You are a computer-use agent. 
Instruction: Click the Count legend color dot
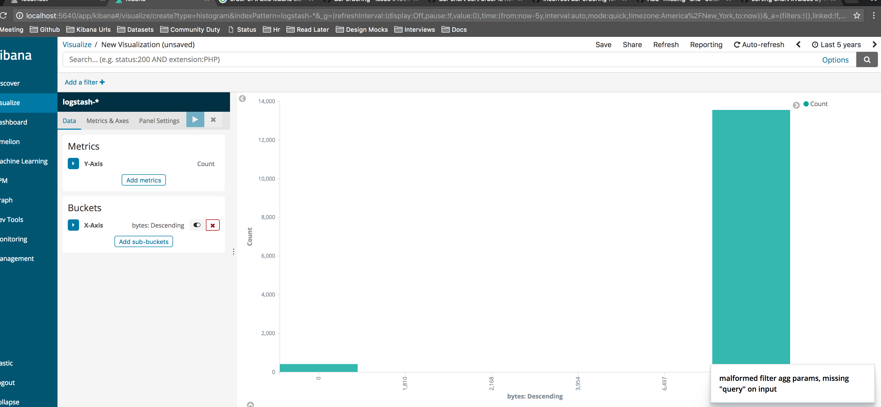(806, 104)
